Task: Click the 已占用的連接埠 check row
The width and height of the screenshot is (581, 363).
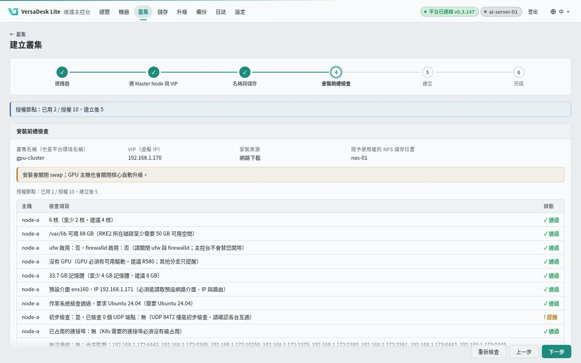Action: point(290,331)
